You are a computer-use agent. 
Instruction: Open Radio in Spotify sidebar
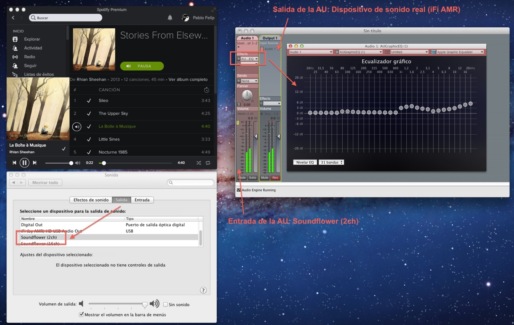[x=30, y=57]
